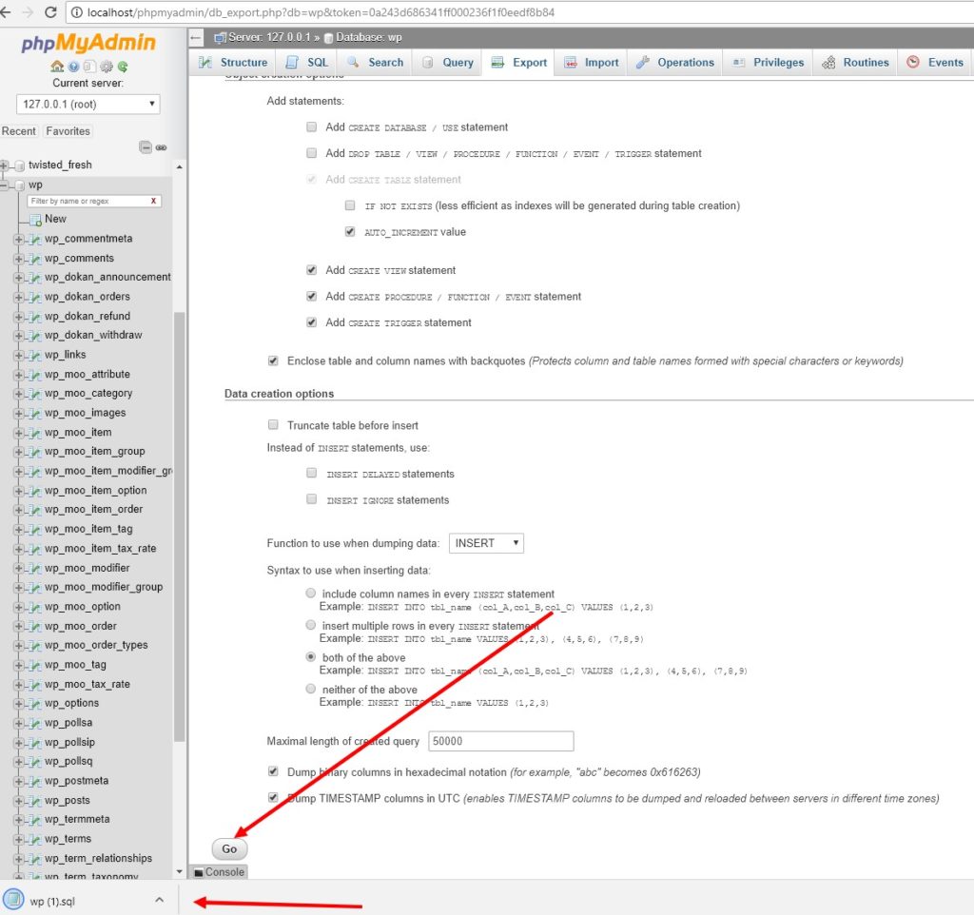Collapse the wp database node
974x915 pixels.
5,185
